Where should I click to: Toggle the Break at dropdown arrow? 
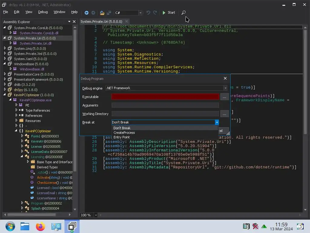pyautogui.click(x=217, y=122)
